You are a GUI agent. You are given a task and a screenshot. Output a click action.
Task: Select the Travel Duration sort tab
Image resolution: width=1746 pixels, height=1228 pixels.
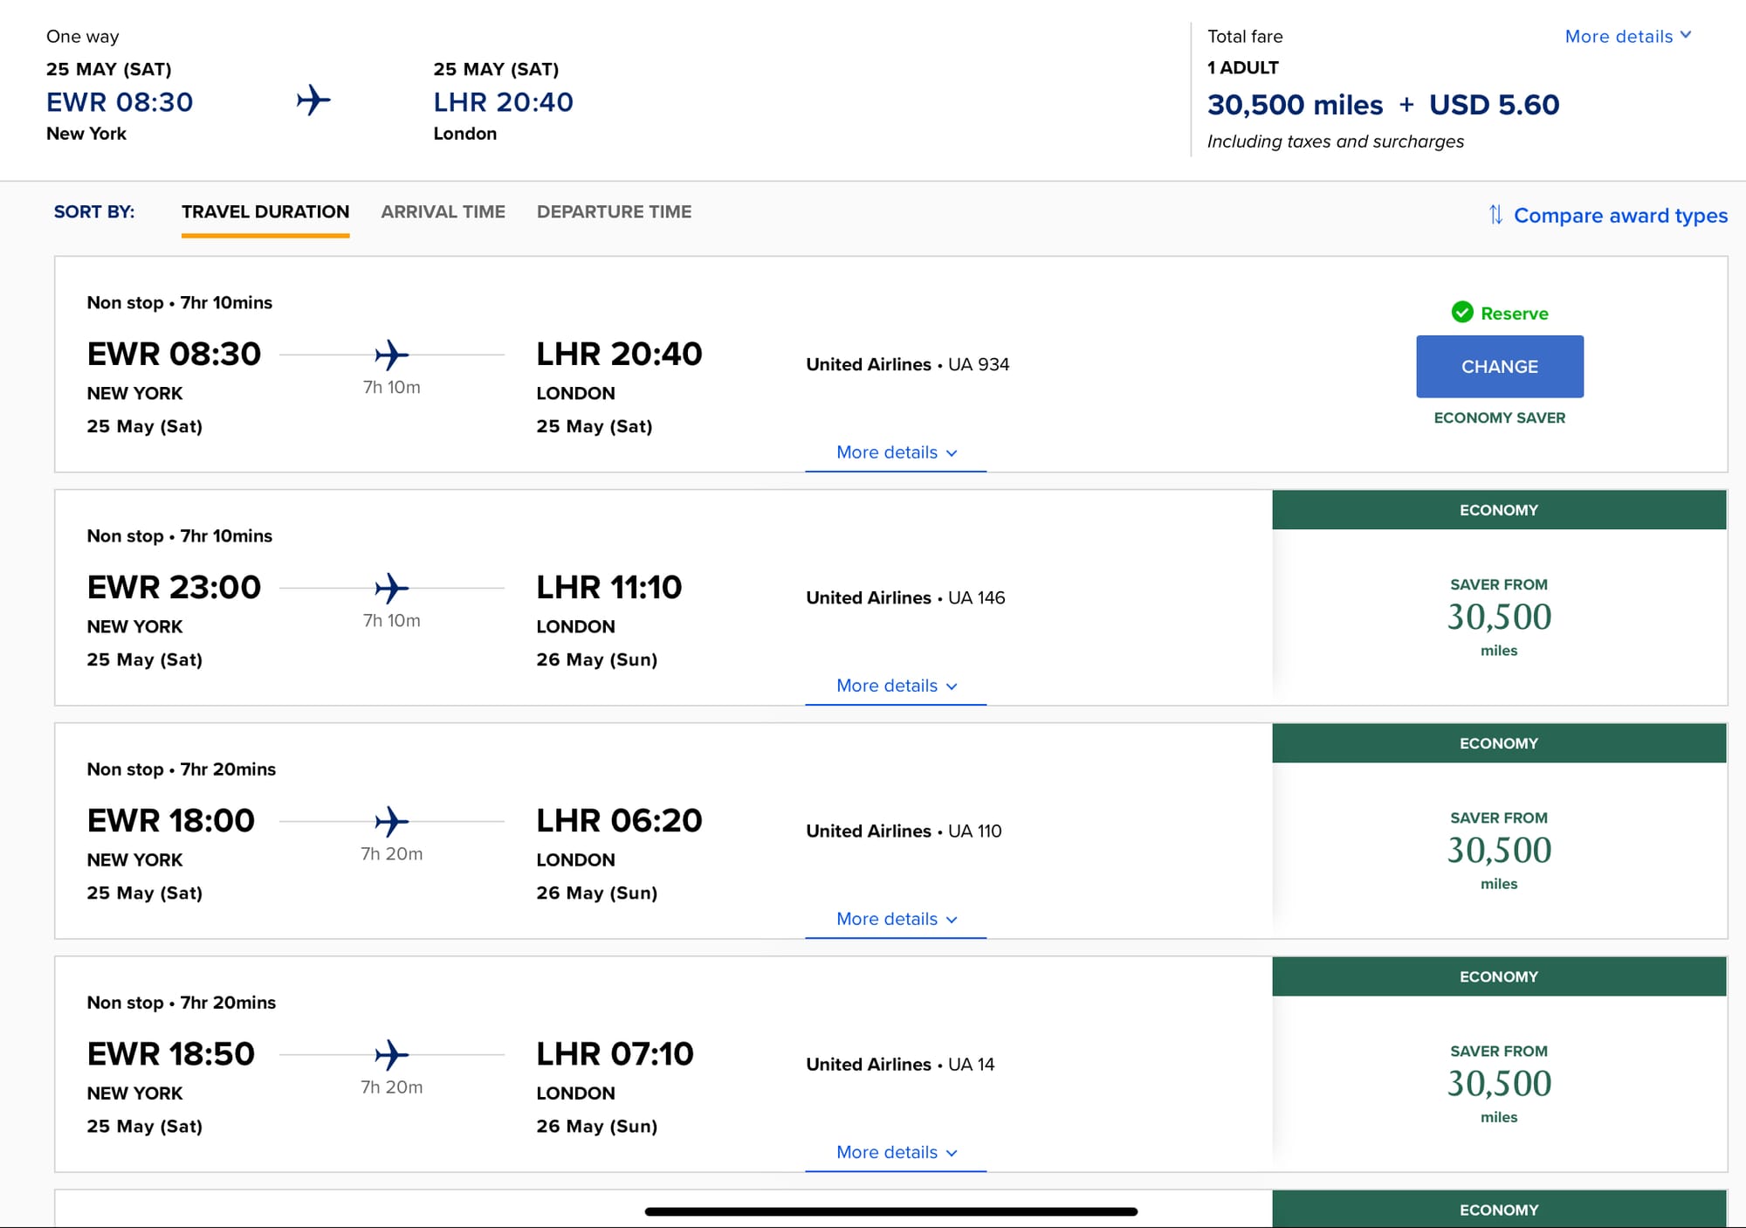[x=265, y=212]
